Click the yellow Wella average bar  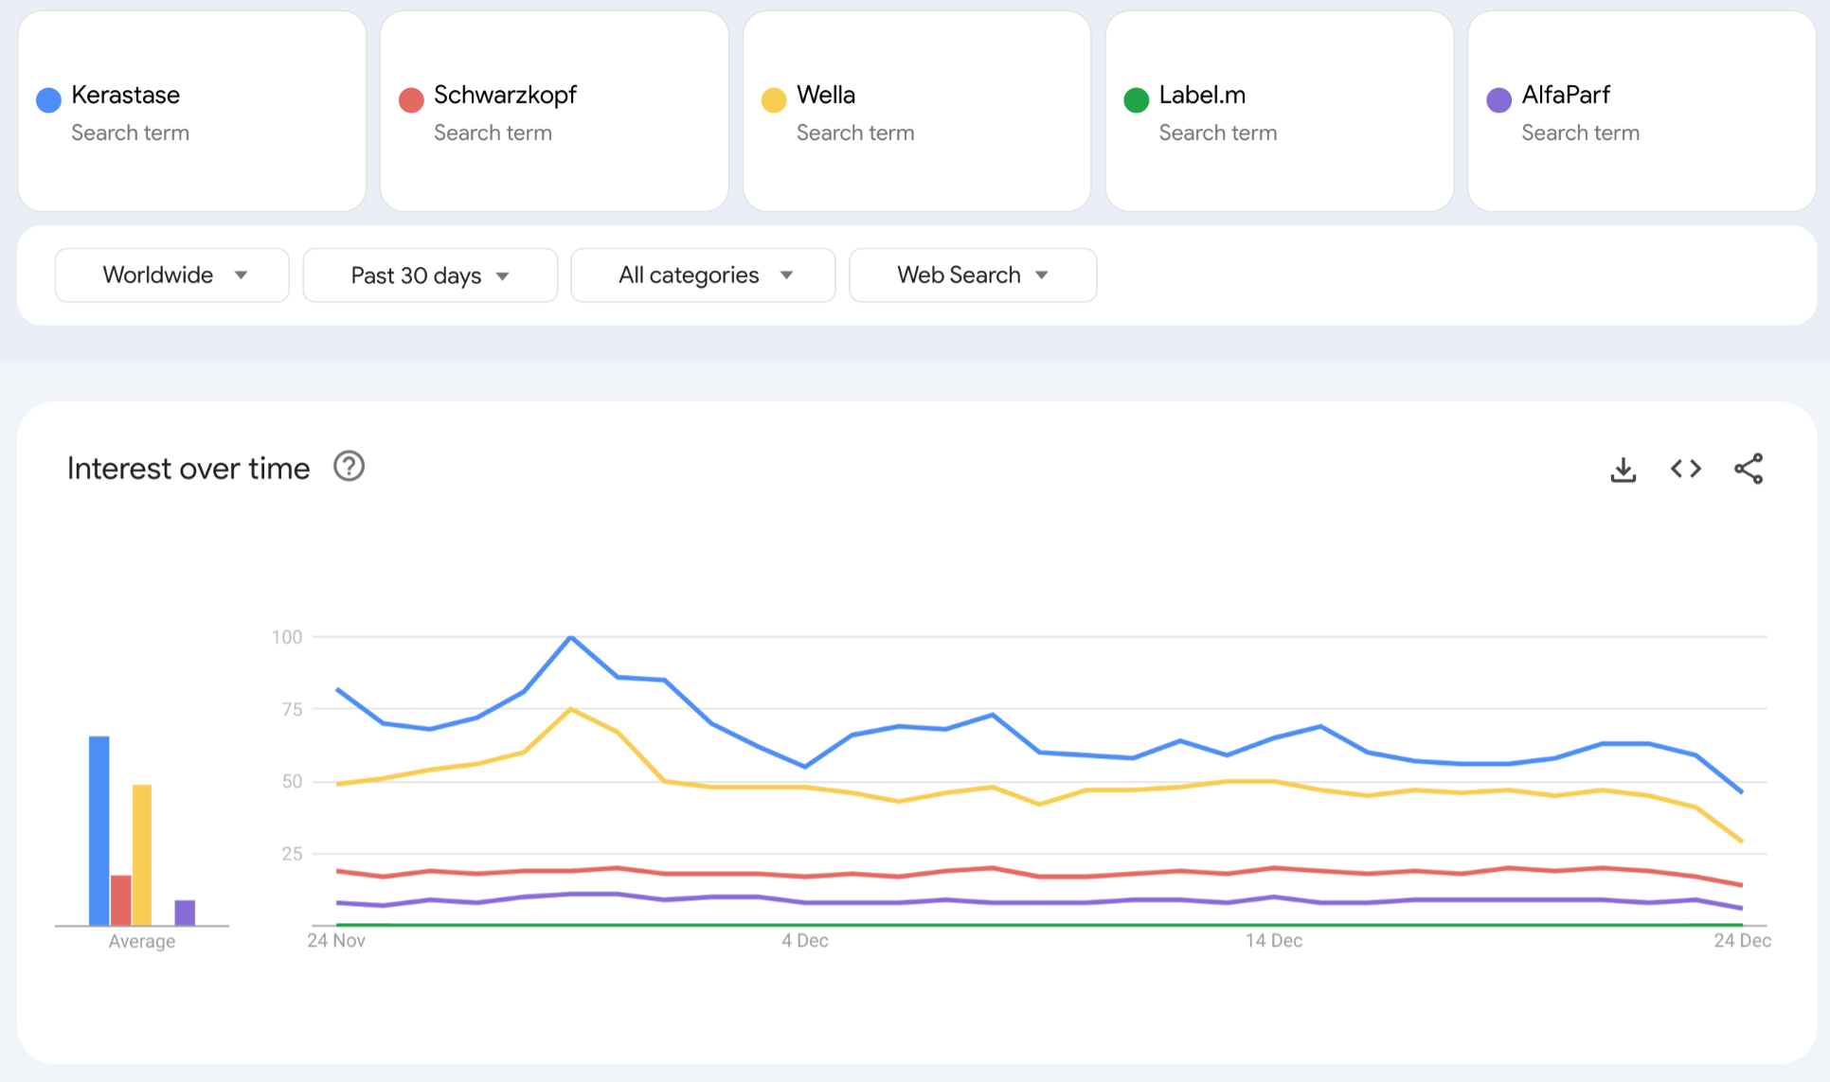tap(142, 855)
